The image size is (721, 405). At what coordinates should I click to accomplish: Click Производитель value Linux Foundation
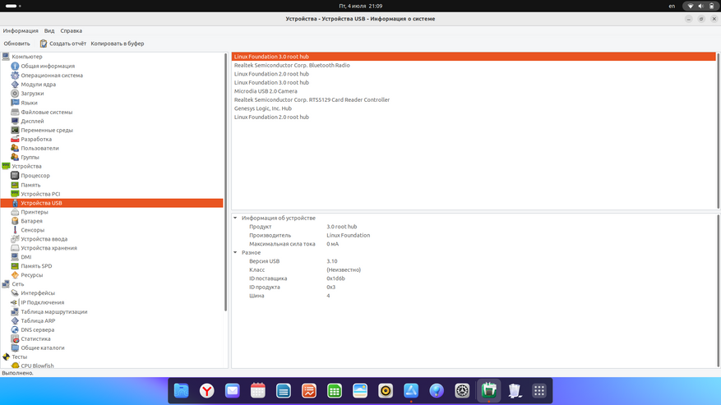tap(348, 236)
